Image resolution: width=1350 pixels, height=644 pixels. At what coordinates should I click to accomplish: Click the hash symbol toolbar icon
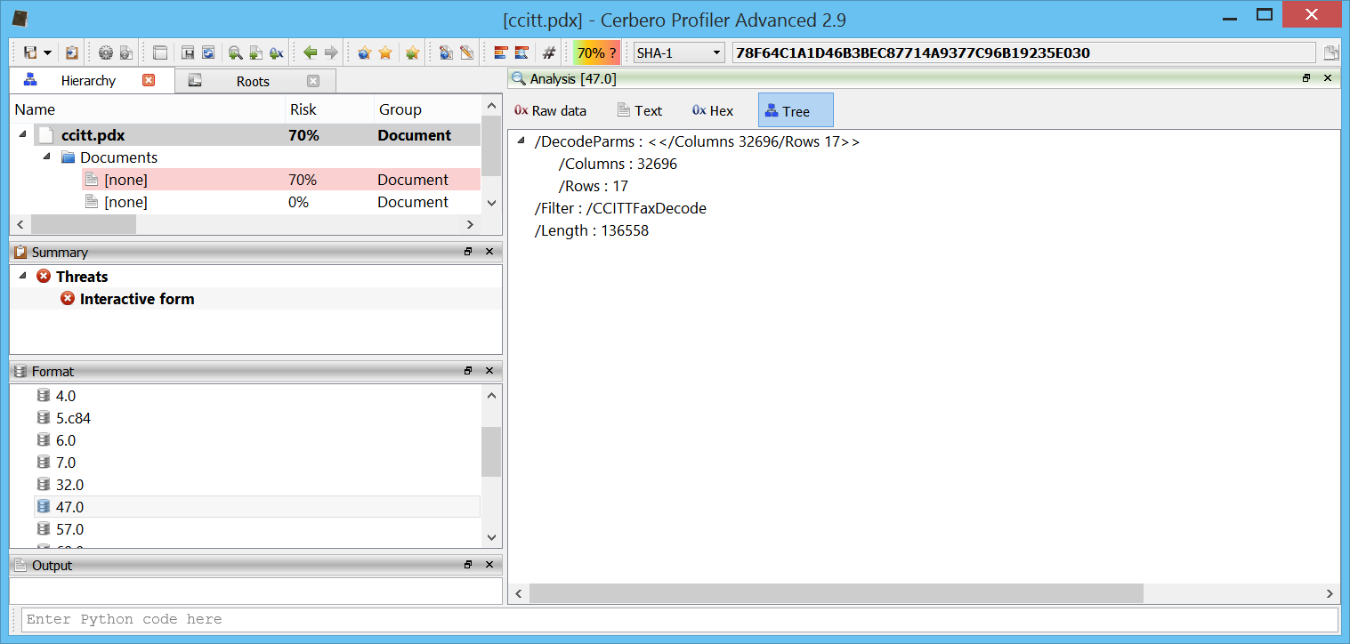point(549,52)
